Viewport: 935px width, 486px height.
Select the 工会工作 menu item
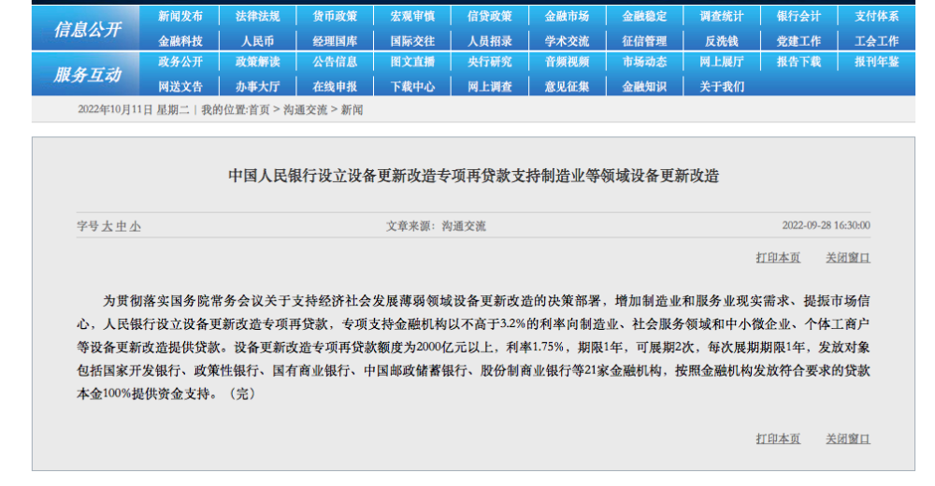pos(876,41)
